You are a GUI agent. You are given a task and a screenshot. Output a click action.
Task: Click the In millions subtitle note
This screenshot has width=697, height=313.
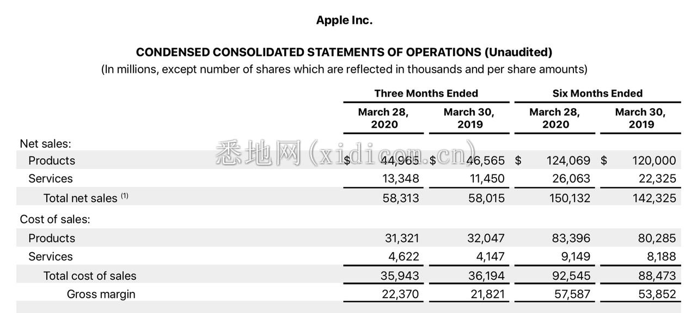344,70
